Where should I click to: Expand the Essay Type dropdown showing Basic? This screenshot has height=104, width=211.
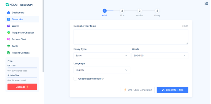pyautogui.click(x=102, y=56)
